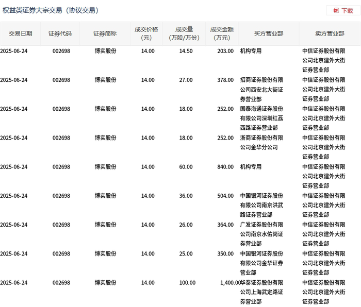361x307 pixels.
Task: Click 002698 code in the 14.50 volume row
Action: pyautogui.click(x=61, y=51)
